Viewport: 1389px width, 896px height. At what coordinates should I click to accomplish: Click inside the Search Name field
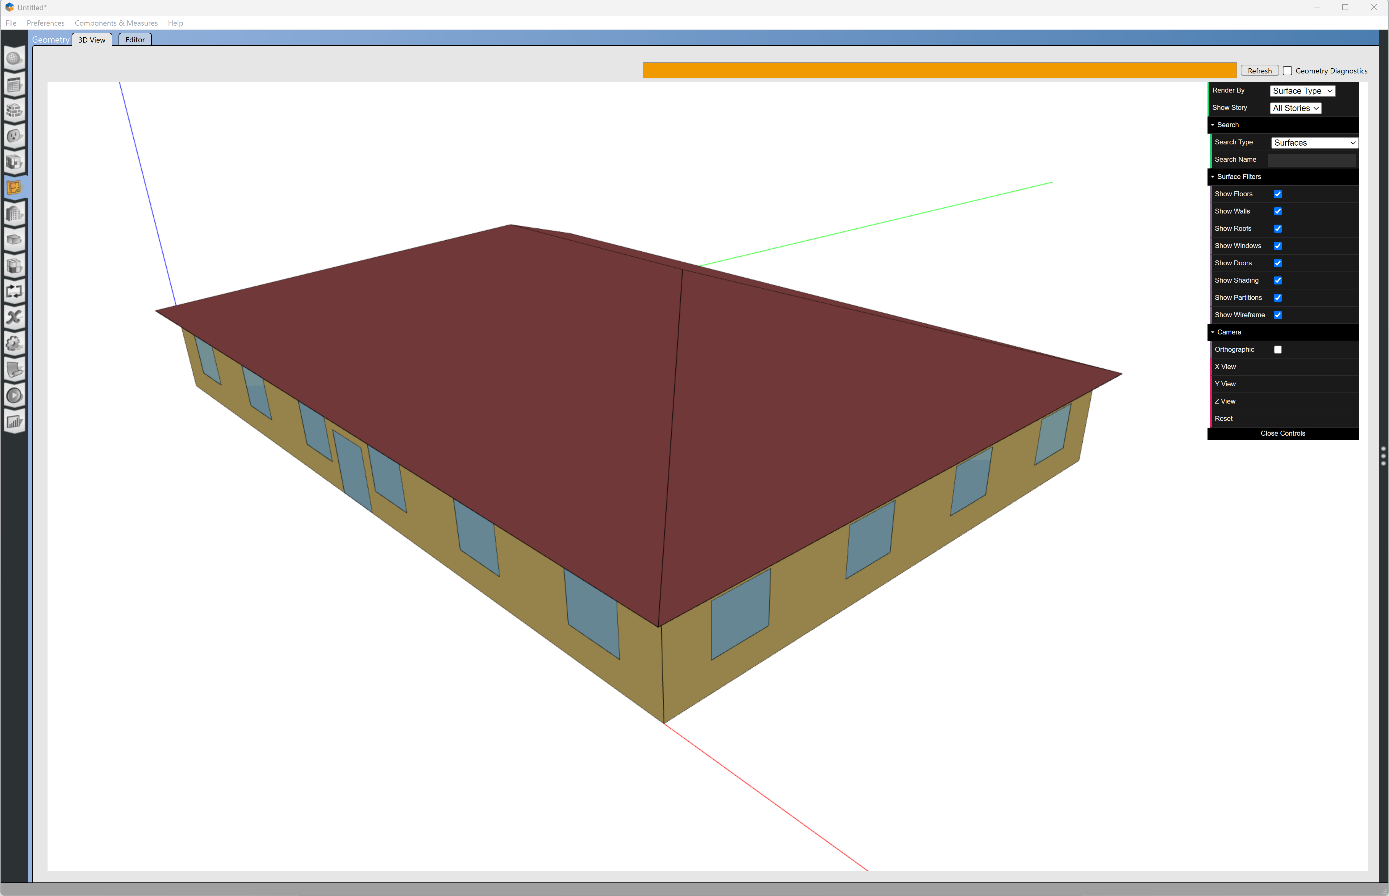pyautogui.click(x=1311, y=160)
